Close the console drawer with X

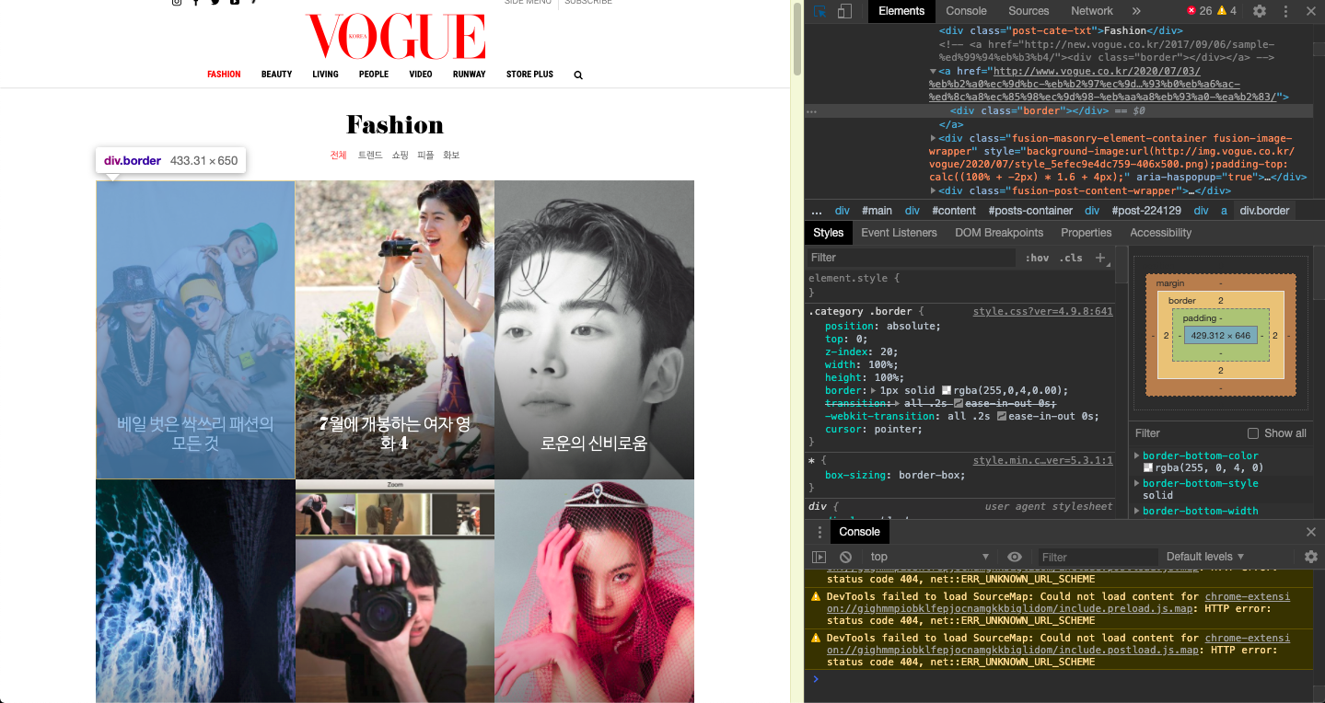pyautogui.click(x=1311, y=532)
